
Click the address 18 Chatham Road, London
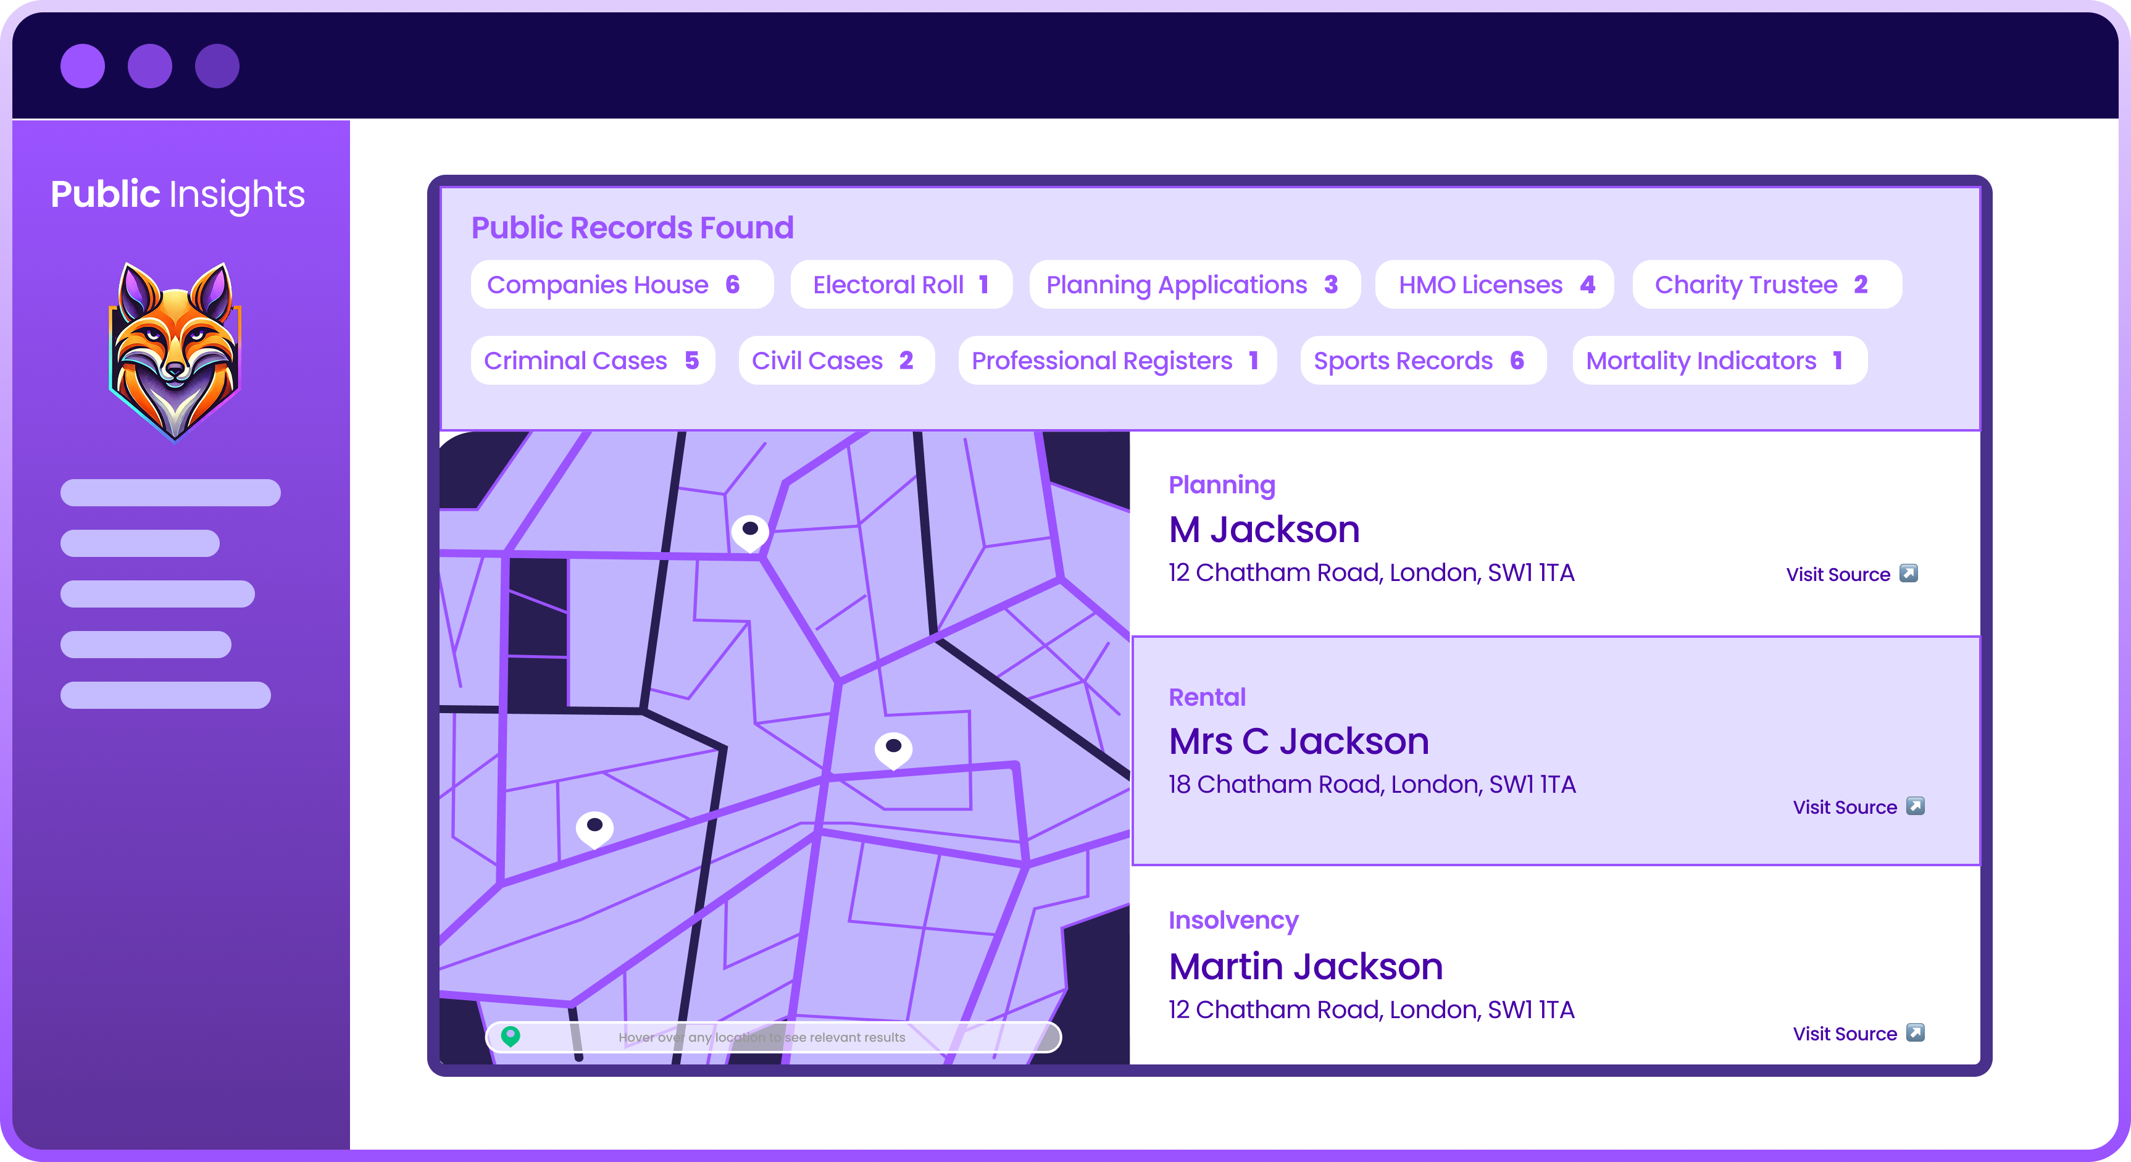tap(1372, 784)
